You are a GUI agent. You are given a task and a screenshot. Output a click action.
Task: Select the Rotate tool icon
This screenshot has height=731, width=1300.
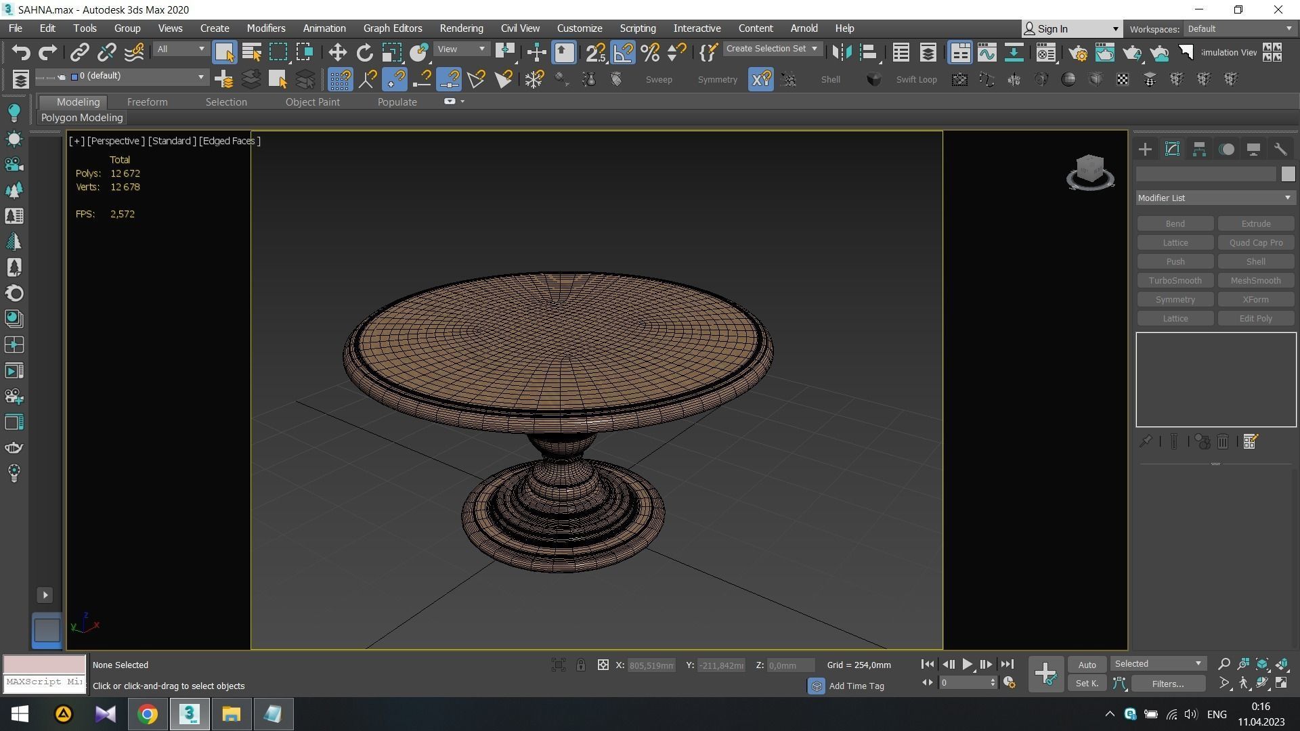click(x=364, y=52)
